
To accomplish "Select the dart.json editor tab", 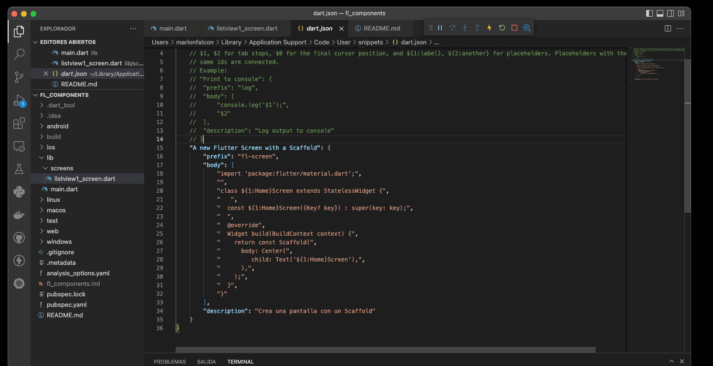I will (x=319, y=29).
